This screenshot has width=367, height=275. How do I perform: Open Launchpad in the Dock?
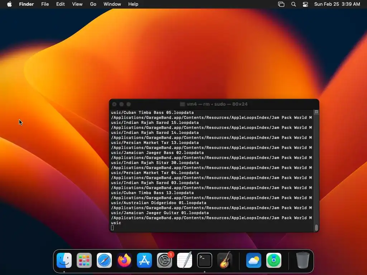coord(84,260)
